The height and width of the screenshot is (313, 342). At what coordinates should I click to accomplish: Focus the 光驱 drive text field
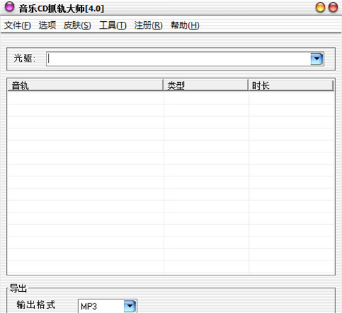(x=178, y=59)
